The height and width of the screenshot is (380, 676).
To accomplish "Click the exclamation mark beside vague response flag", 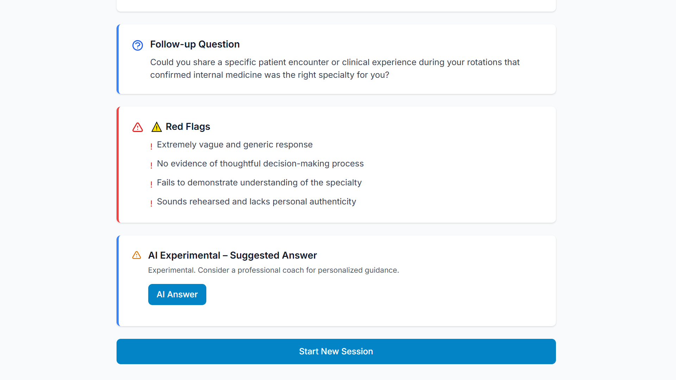I will pos(151,146).
